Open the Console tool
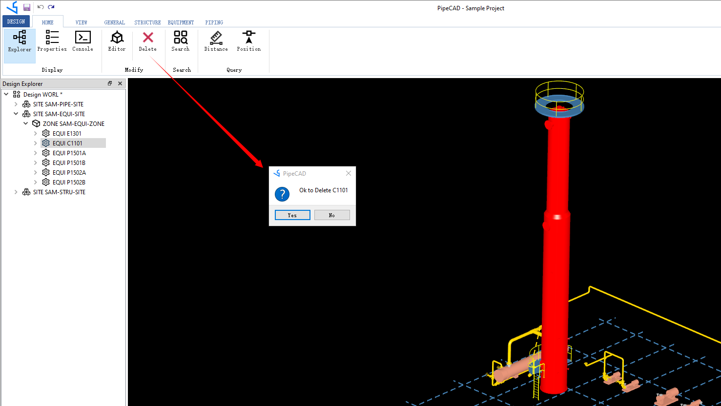The height and width of the screenshot is (406, 721). [82, 41]
